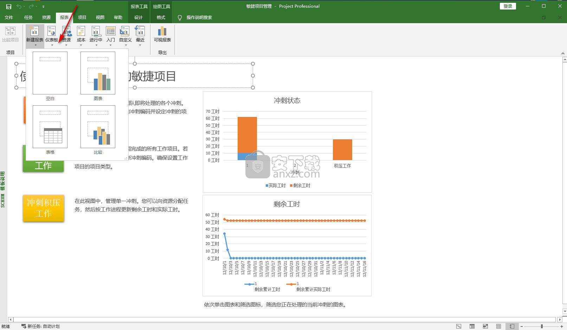The height and width of the screenshot is (330, 567).
Task: Click the 敏捷项目 report title text box
Action: tap(135, 76)
